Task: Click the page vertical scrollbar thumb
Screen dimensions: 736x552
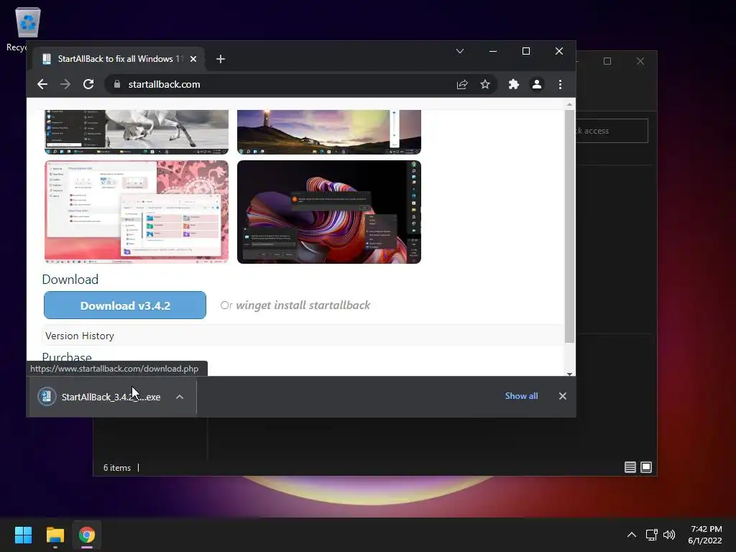Action: coord(569,226)
